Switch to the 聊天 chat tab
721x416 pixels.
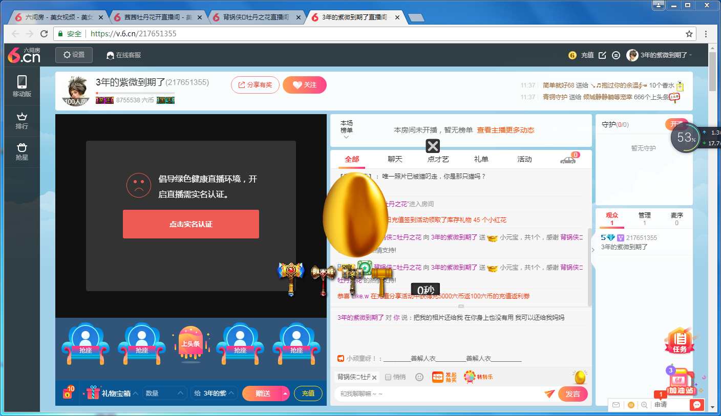395,159
